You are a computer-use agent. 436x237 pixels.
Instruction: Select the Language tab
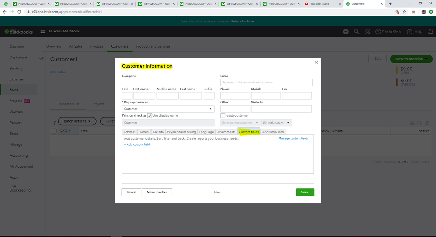click(x=206, y=132)
